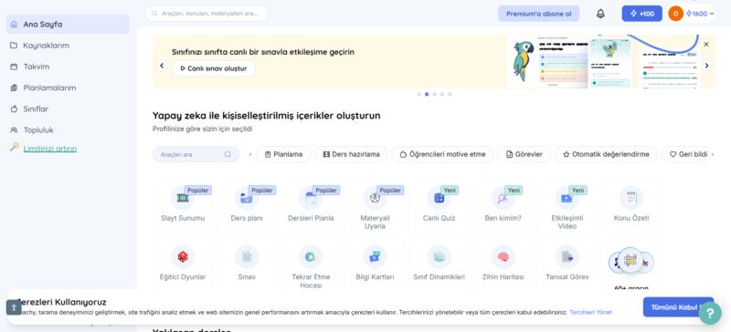731x332 pixels.
Task: Show more filter chips with right arrow
Action: tap(712, 154)
